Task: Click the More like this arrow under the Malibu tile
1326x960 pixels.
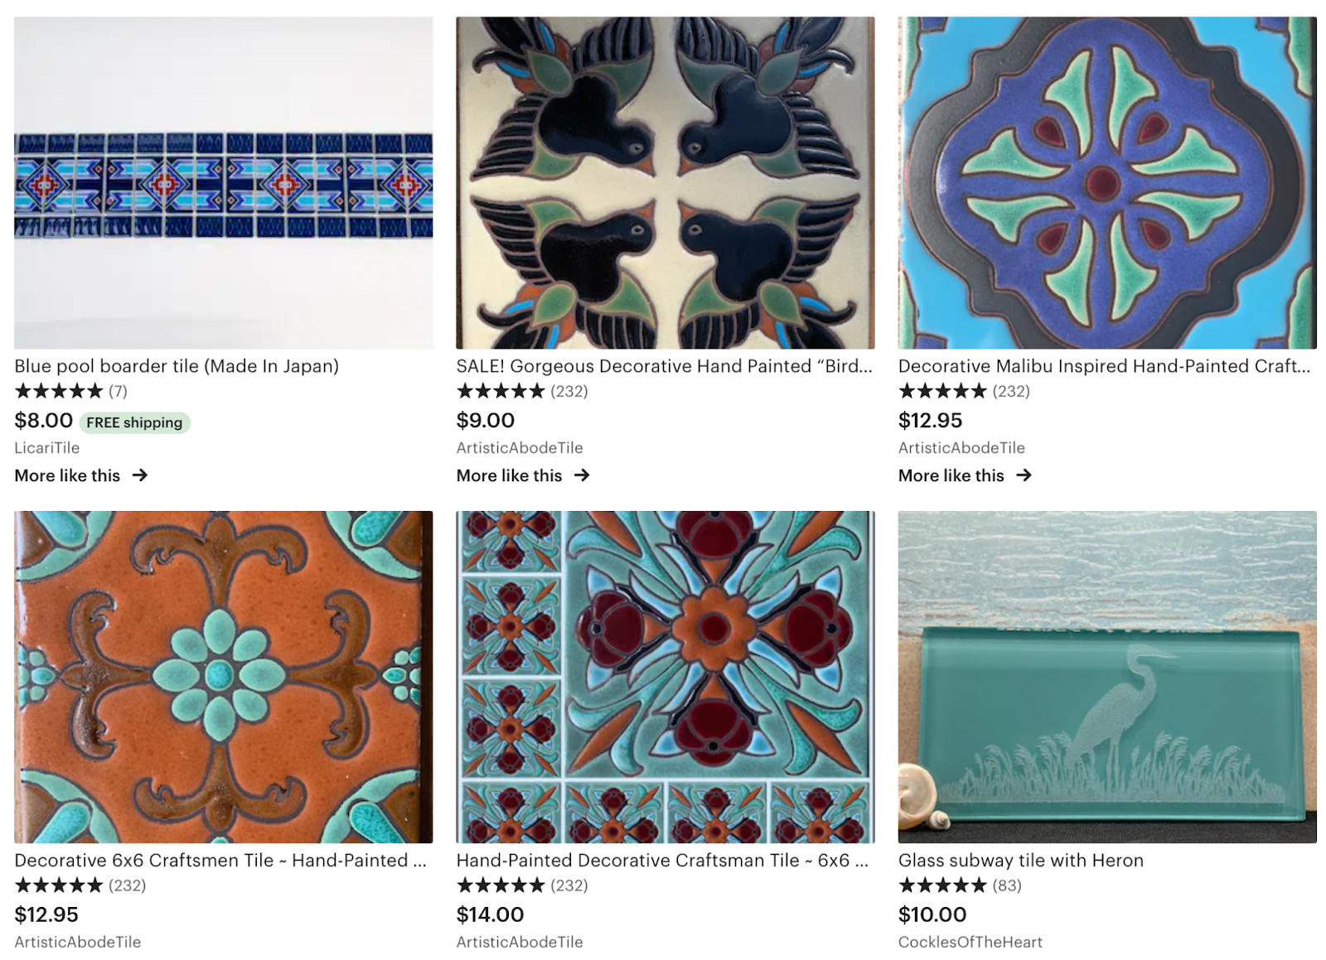Action: click(x=1024, y=475)
